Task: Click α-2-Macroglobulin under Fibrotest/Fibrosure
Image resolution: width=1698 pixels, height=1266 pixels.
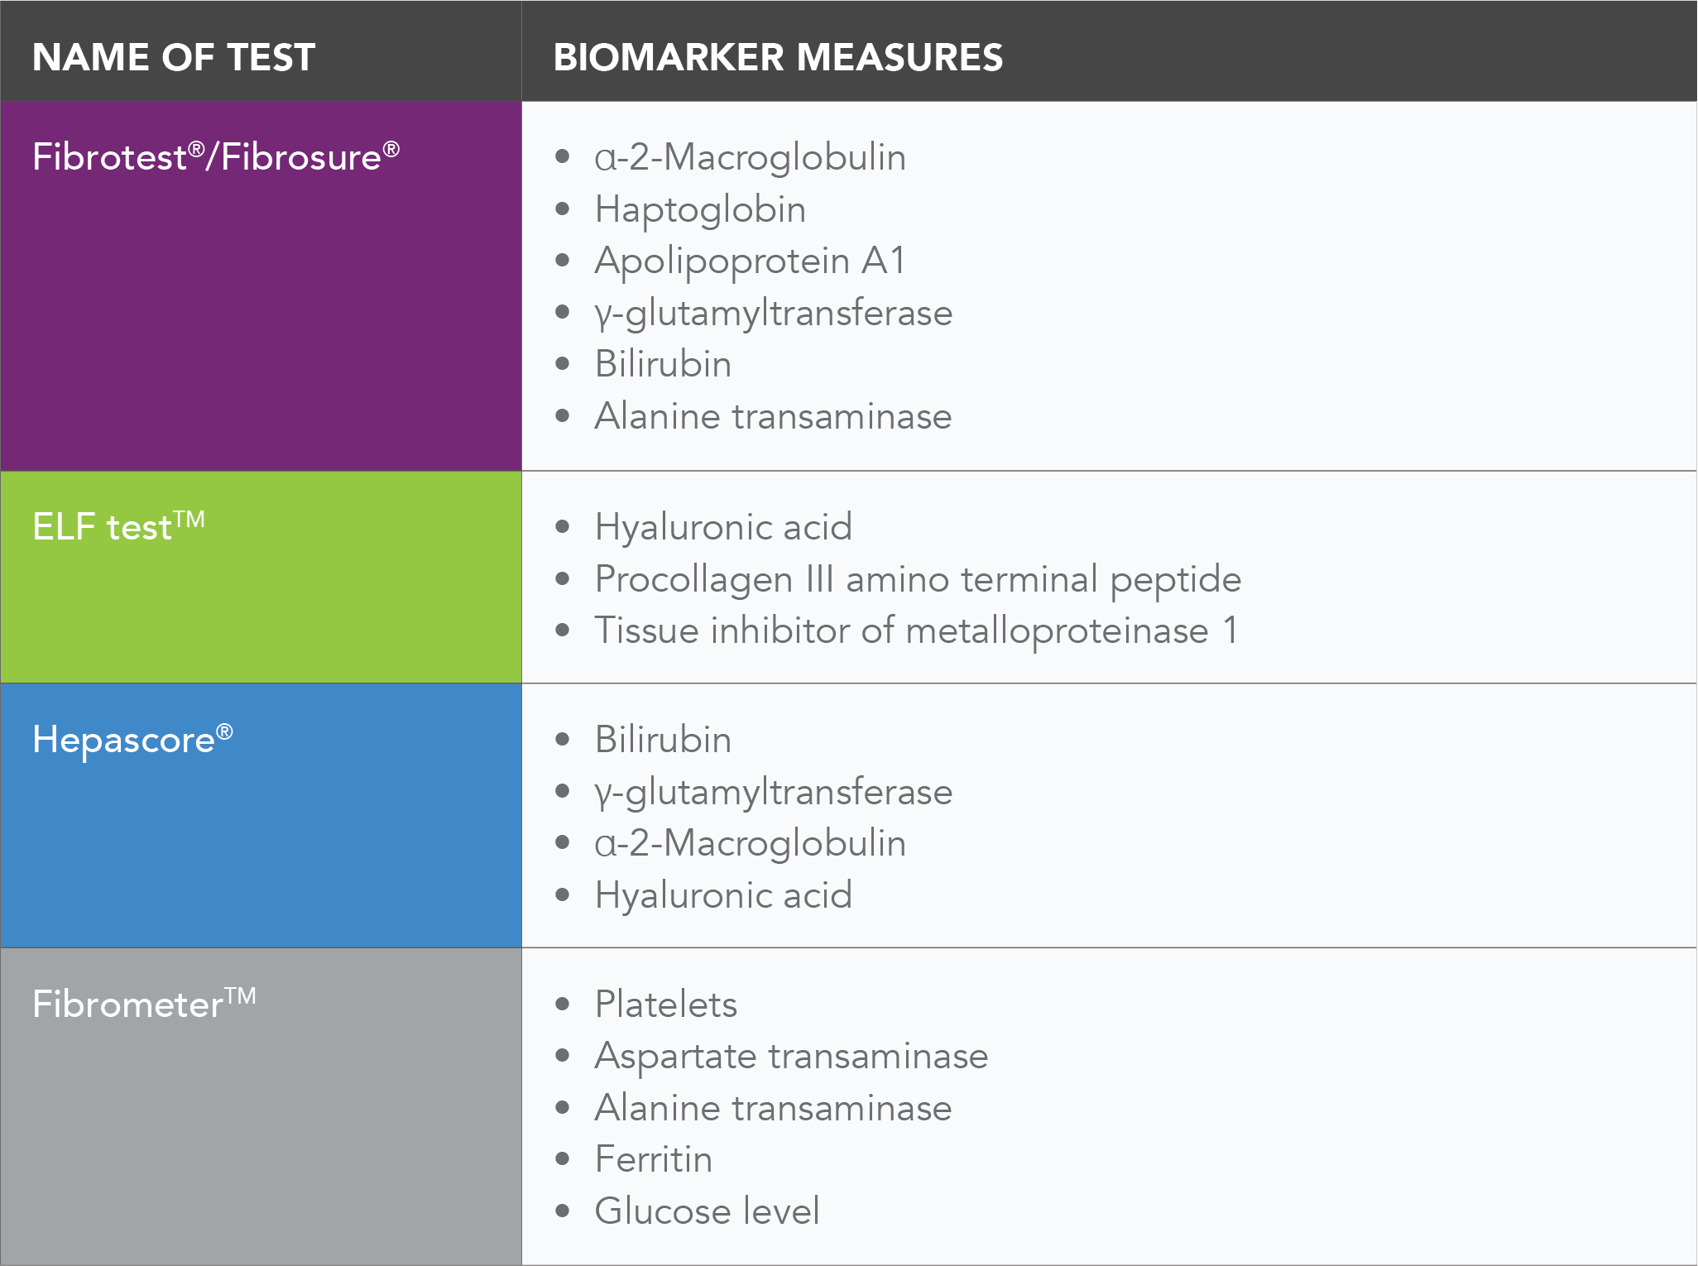Action: (750, 157)
